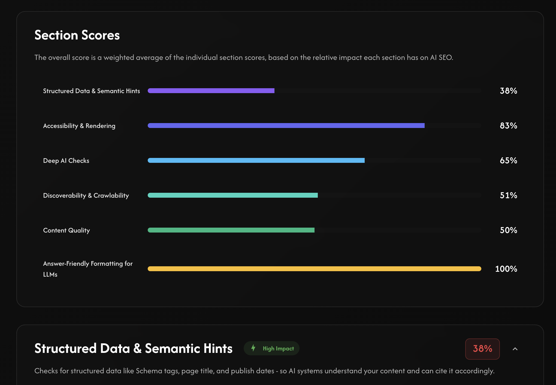
Task: Click the 51% score value
Action: (x=508, y=195)
